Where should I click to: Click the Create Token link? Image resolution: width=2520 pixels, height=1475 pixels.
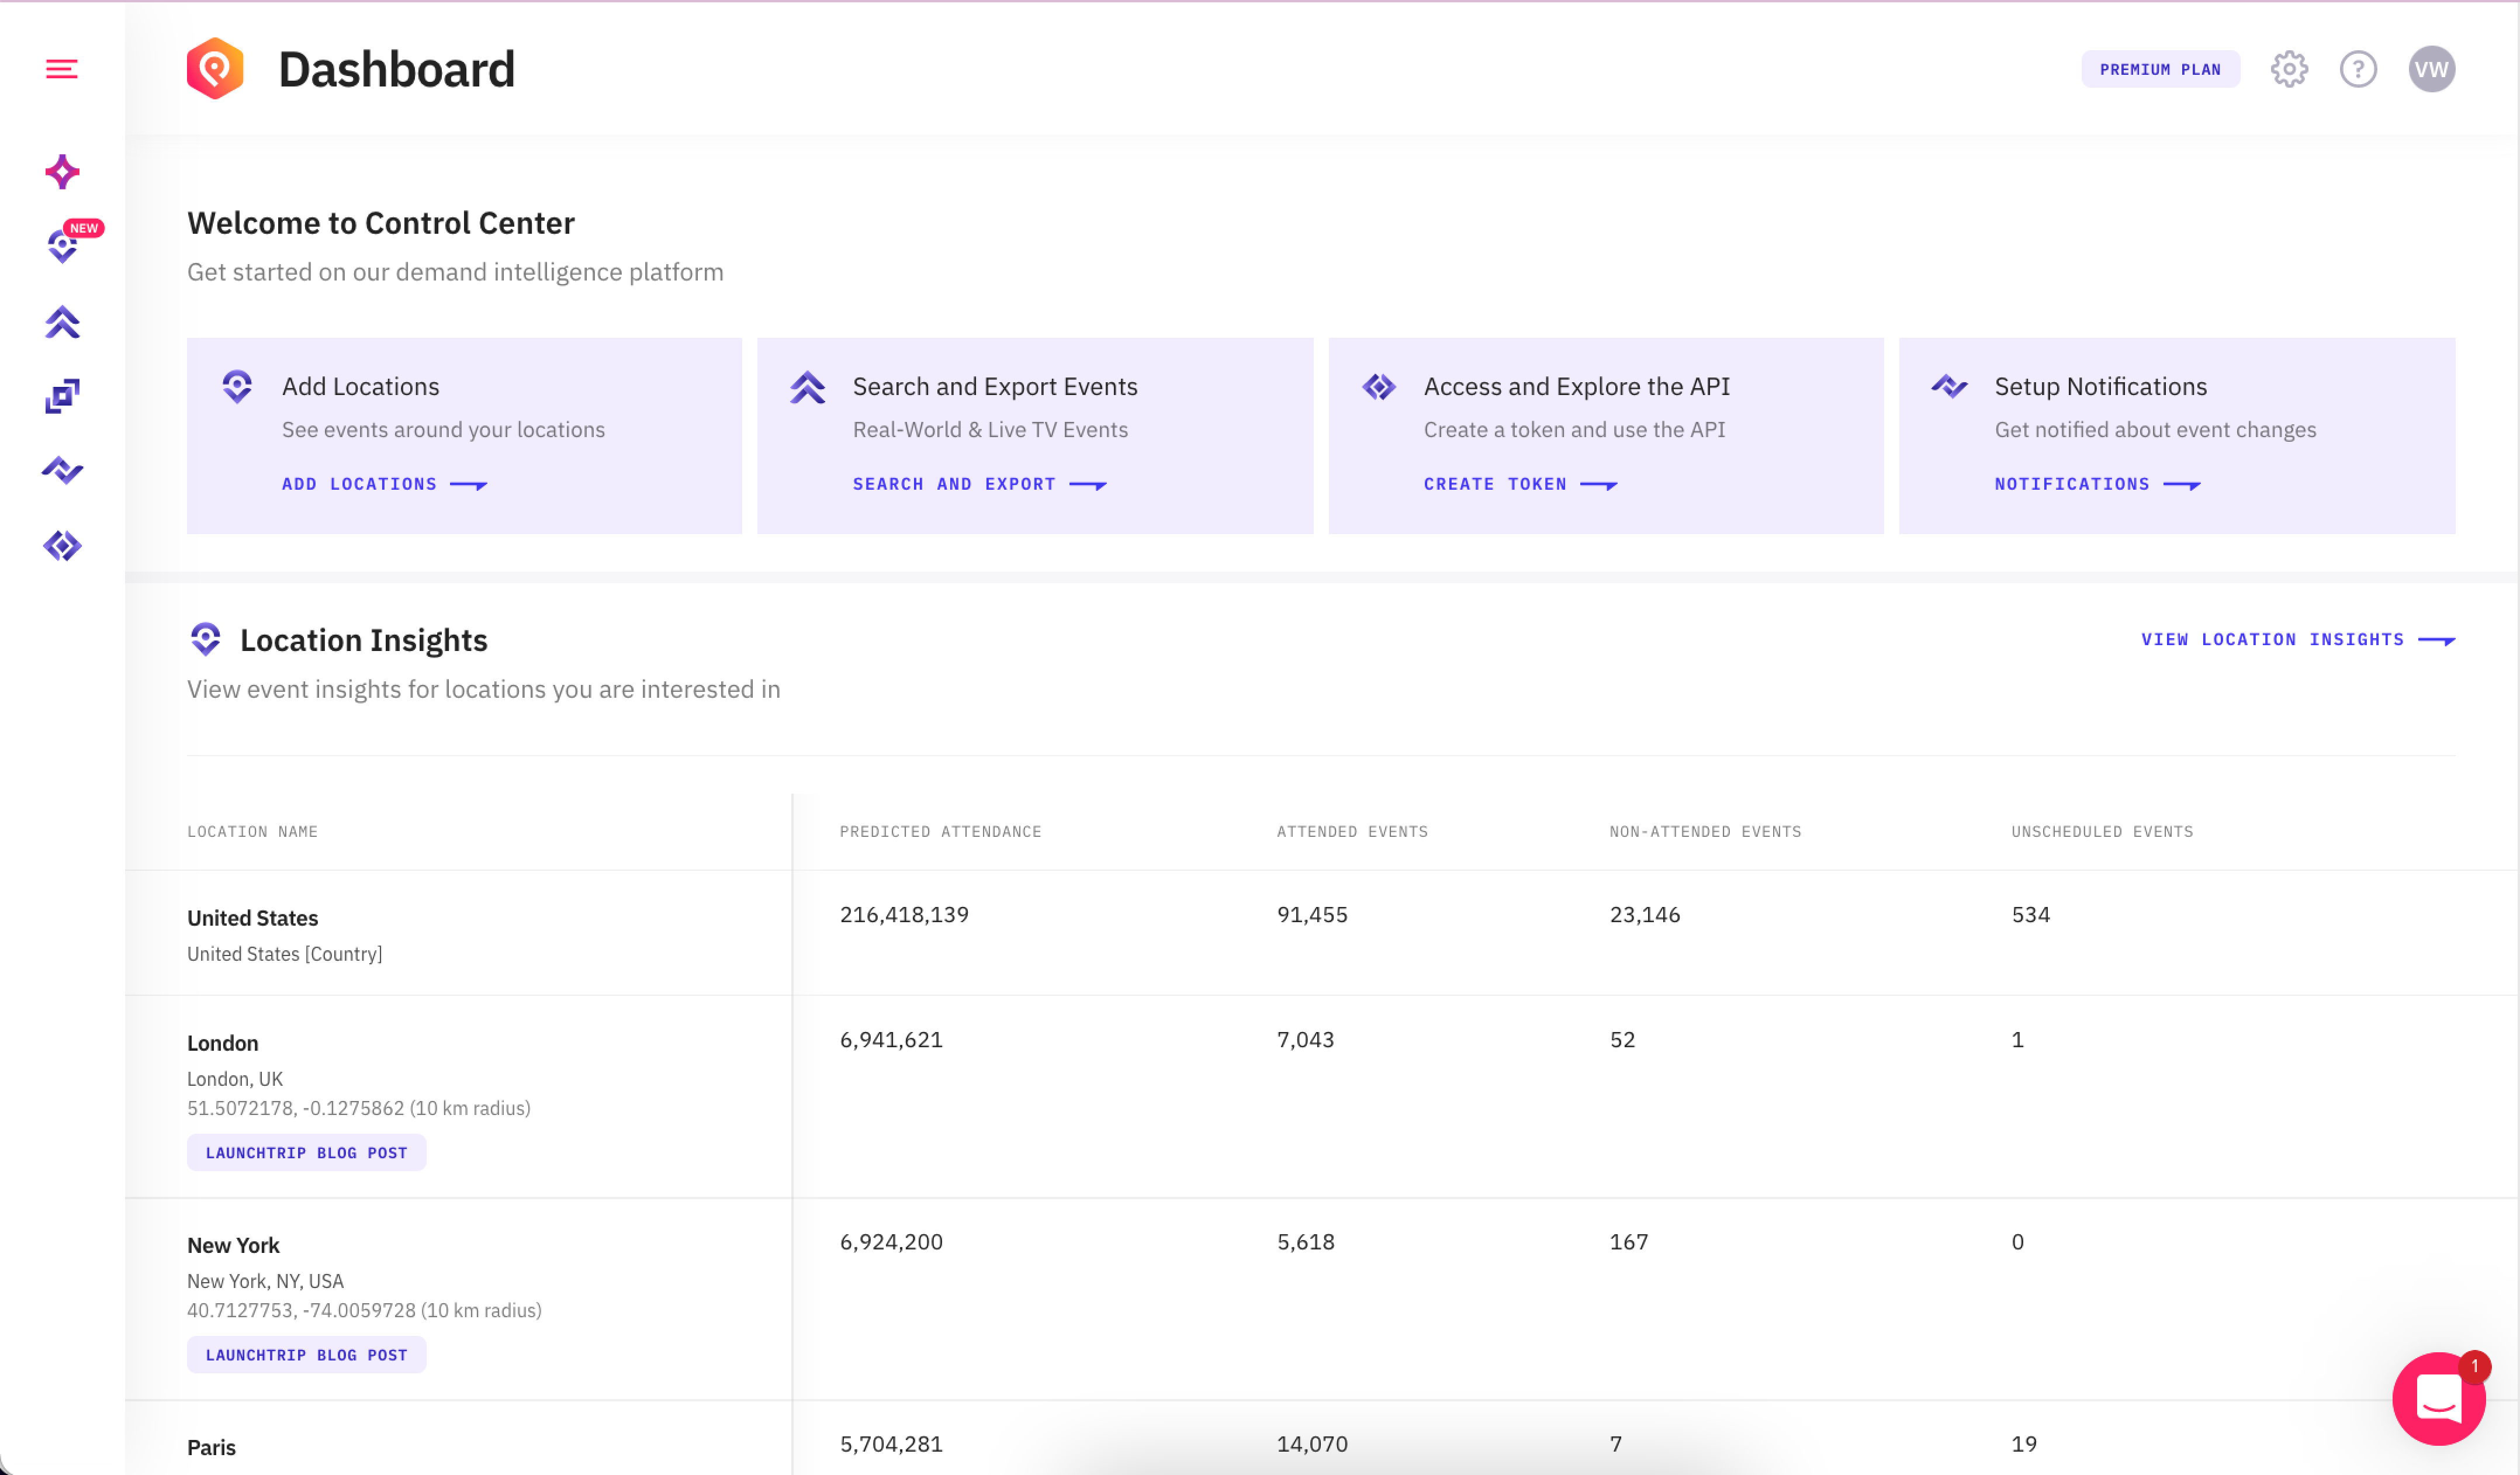(1519, 484)
